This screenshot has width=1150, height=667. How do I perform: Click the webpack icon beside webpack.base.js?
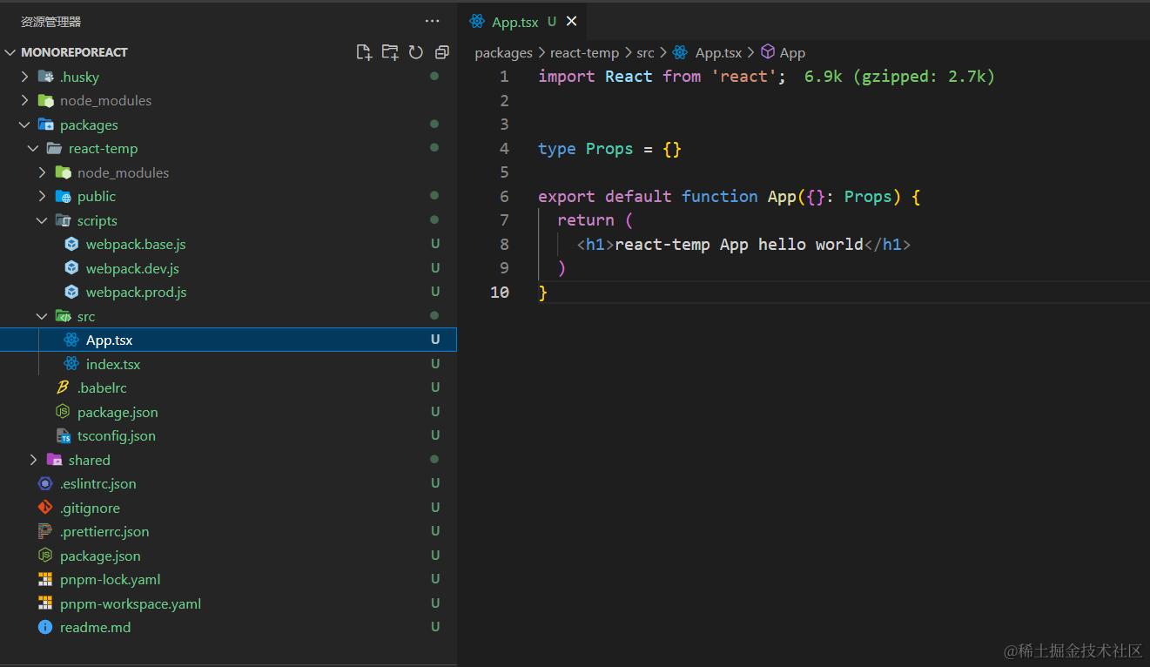[71, 244]
